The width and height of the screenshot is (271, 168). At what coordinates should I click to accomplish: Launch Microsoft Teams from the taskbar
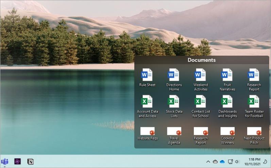click(5, 162)
